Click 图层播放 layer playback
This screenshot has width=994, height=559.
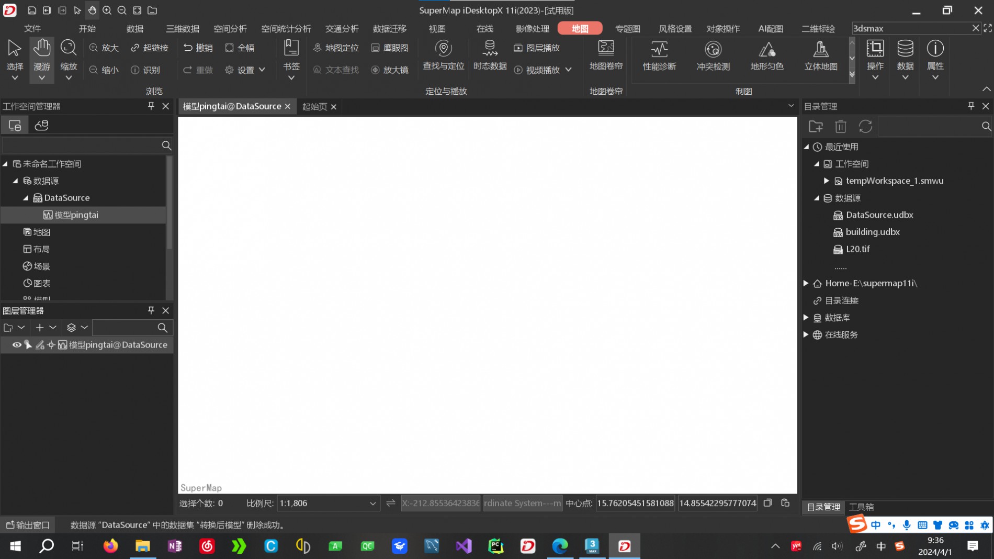pyautogui.click(x=537, y=48)
